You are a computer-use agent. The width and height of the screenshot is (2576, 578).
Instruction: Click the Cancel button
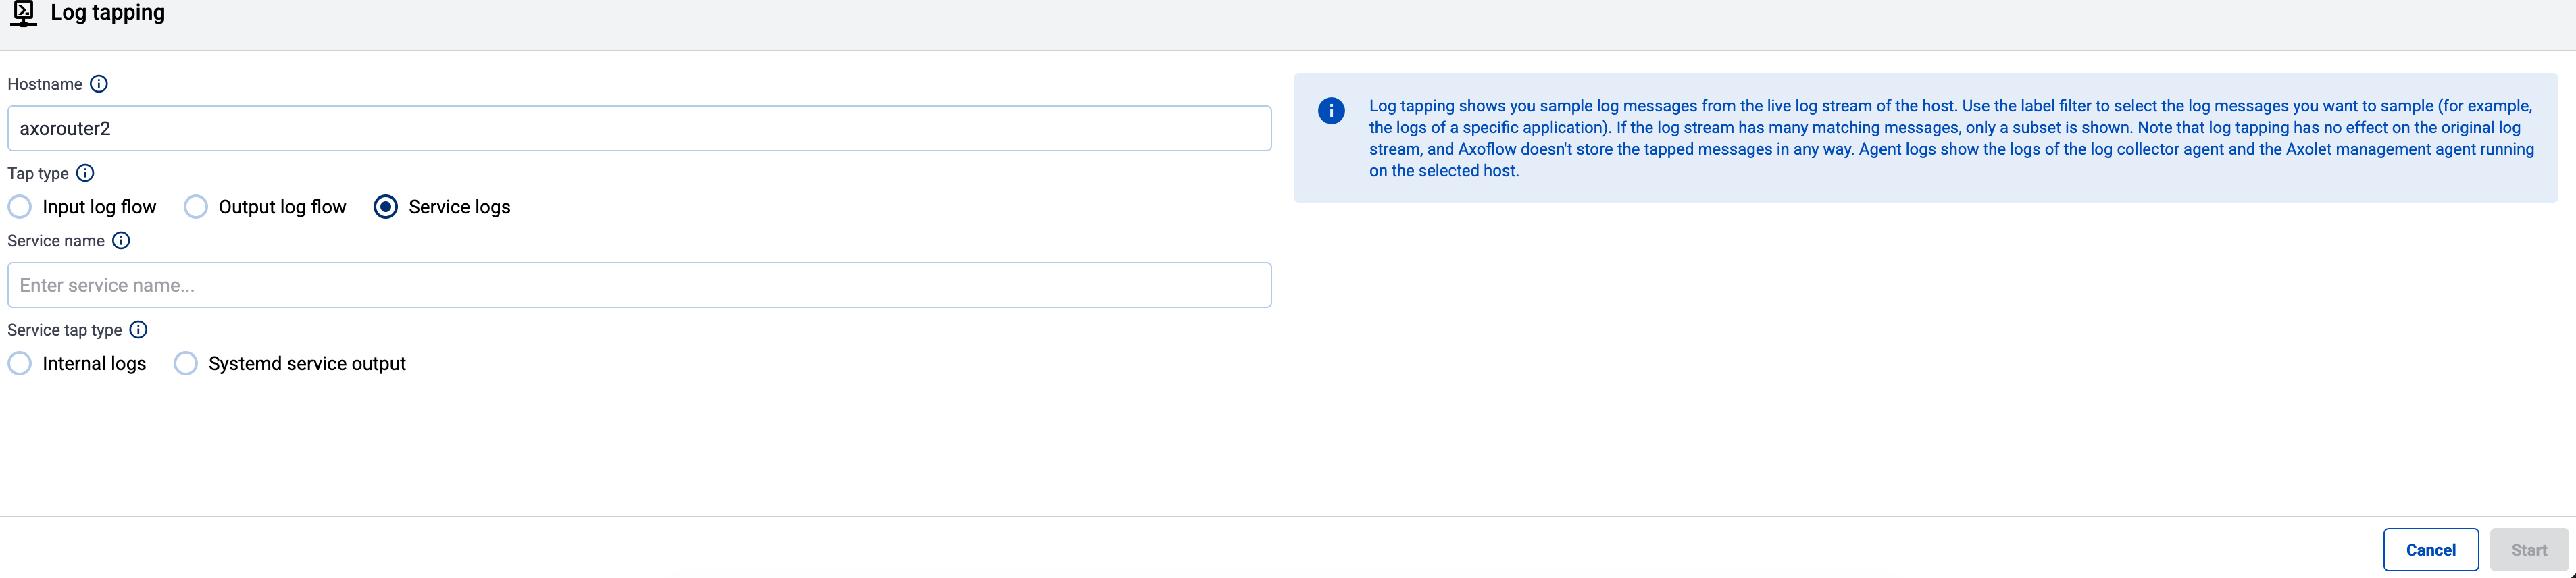[x=2431, y=549]
